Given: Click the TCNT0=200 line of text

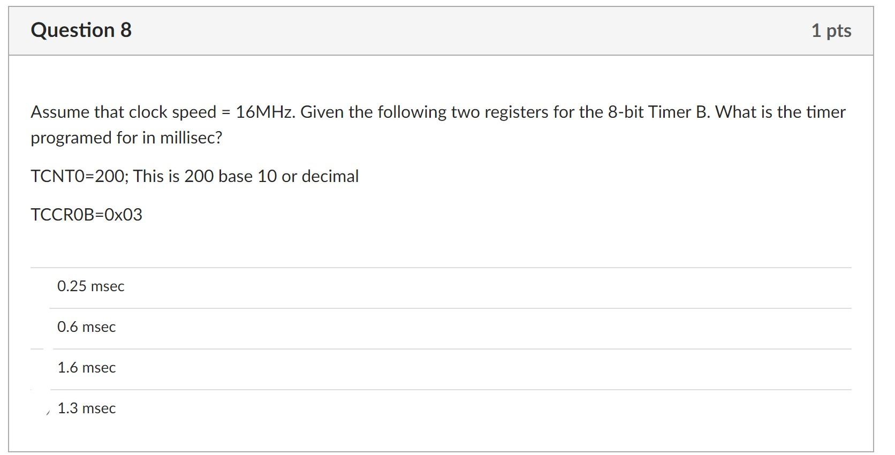Looking at the screenshot, I should point(194,176).
